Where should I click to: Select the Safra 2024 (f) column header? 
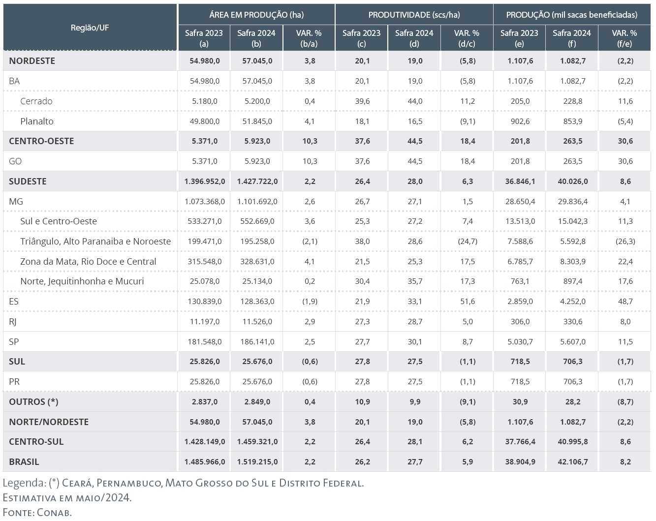tap(571, 38)
